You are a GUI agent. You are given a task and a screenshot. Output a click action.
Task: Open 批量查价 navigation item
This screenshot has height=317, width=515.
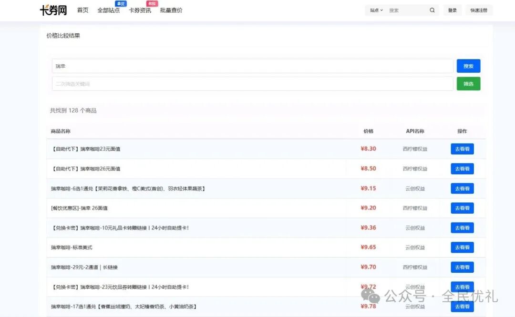(171, 10)
